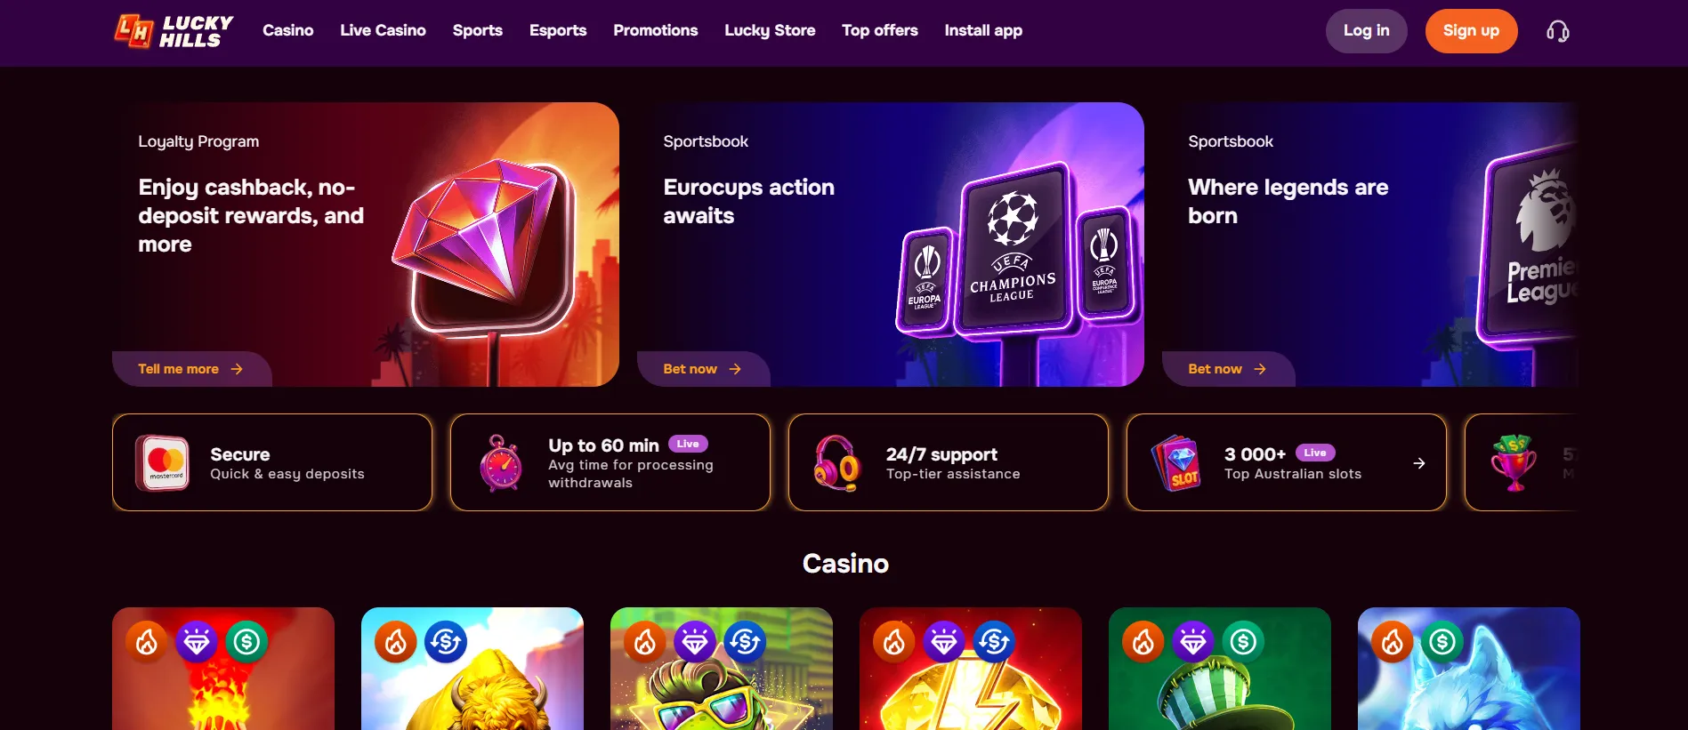Click the arrow on 3 000+ slots card

pos(1419,463)
